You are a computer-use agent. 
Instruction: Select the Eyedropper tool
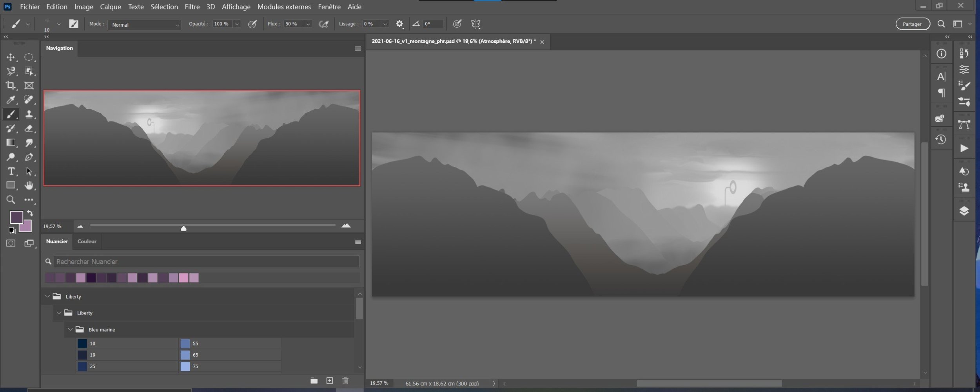pyautogui.click(x=11, y=100)
